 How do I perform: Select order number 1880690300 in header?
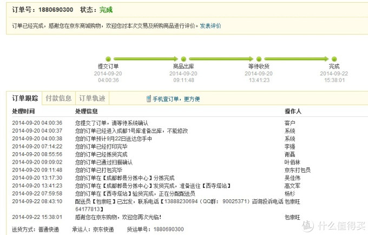56,10
